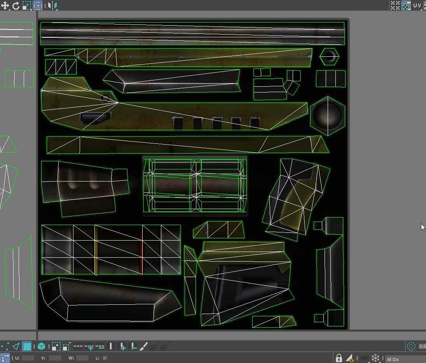Screen dimensions: 426x363
Task: Click enlarge paint brush size icon
Action: [154, 346]
